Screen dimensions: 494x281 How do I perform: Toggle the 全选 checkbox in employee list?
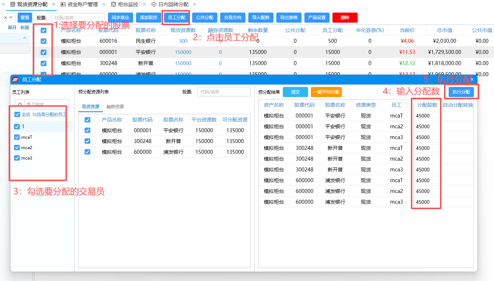pyautogui.click(x=17, y=115)
